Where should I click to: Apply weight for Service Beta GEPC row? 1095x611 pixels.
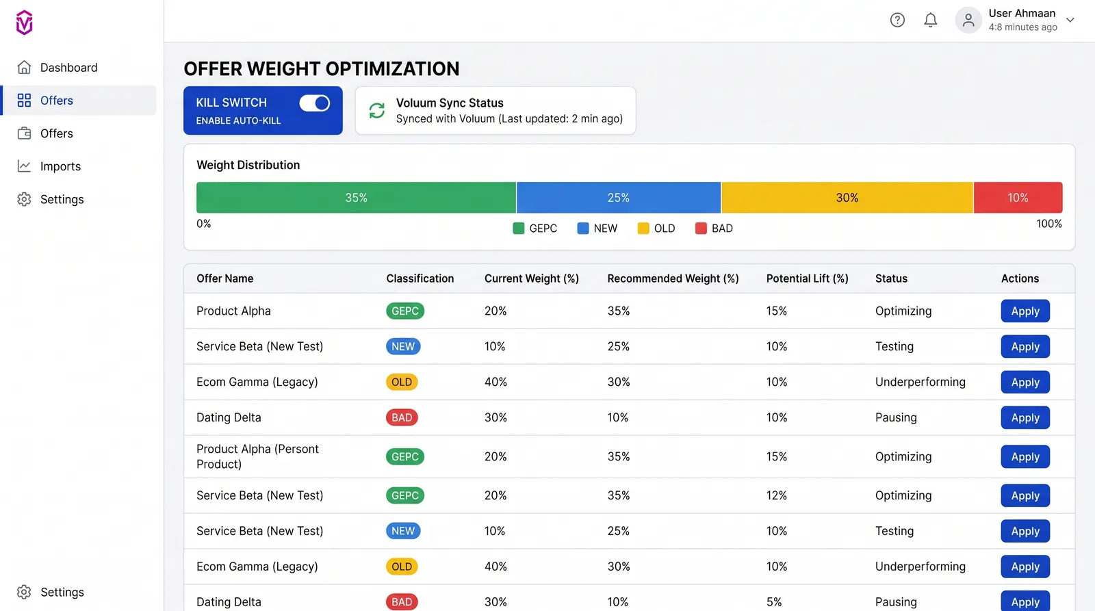point(1025,495)
